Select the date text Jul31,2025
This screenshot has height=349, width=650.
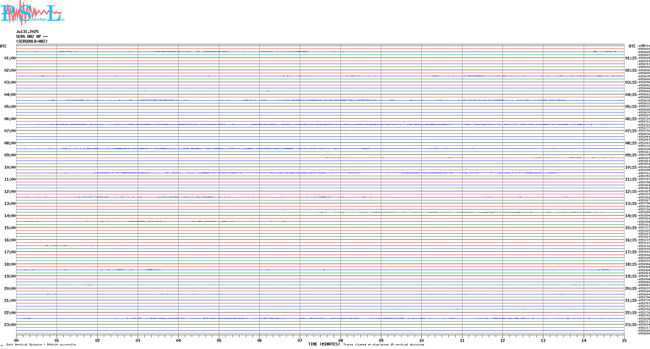(27, 32)
